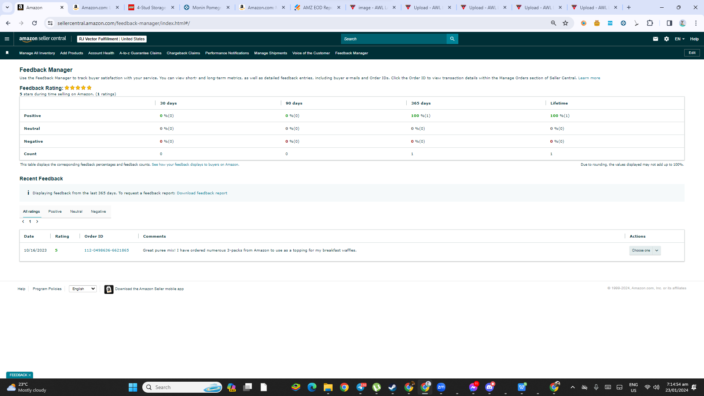Expand Choose one actions dropdown arrow
Viewport: 704px width, 396px height.
point(657,250)
